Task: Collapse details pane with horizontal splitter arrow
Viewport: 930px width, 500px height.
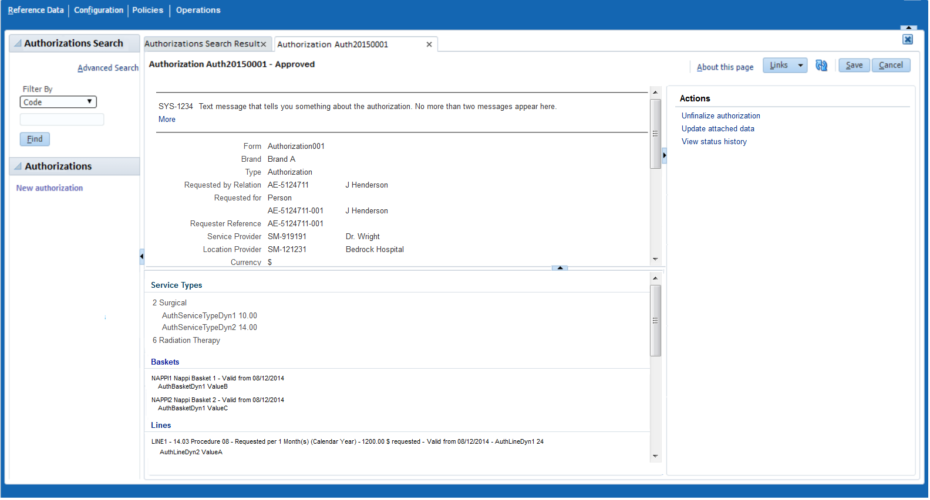Action: tap(561, 268)
